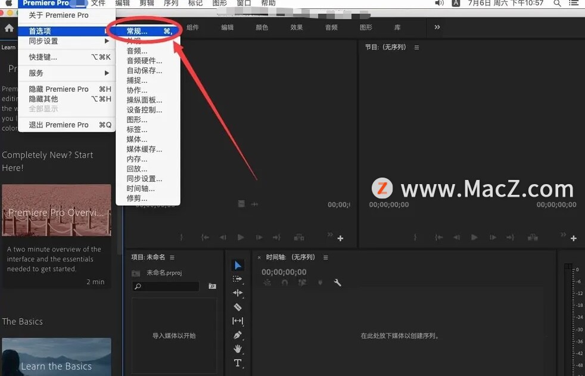
Task: Play in the Source monitor
Action: pos(241,237)
